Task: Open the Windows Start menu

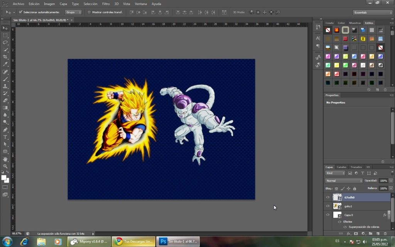Action: [x=7, y=241]
